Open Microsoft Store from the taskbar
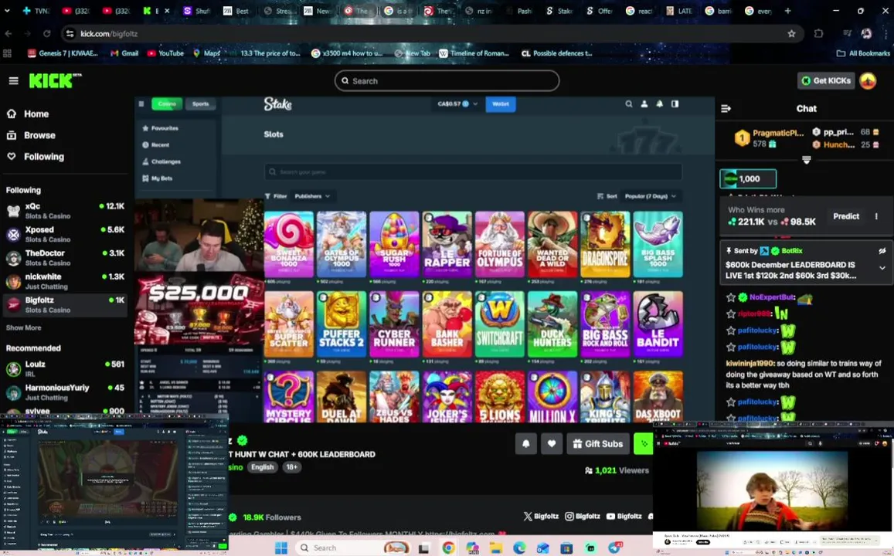The image size is (894, 556). tap(566, 548)
